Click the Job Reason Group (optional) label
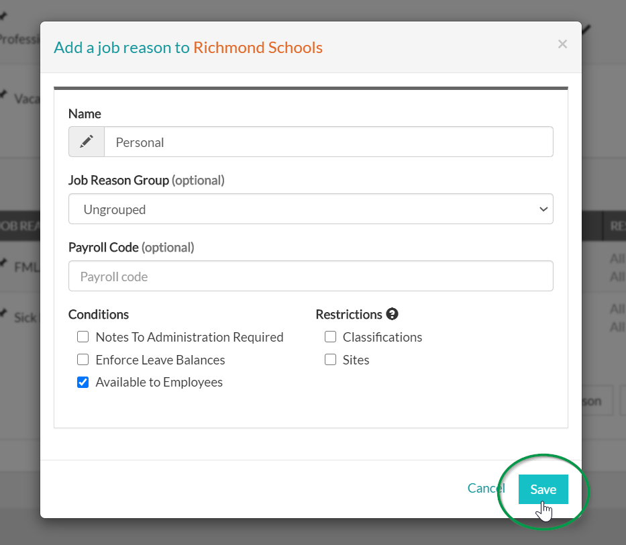Viewport: 626px width, 545px height. coord(146,181)
